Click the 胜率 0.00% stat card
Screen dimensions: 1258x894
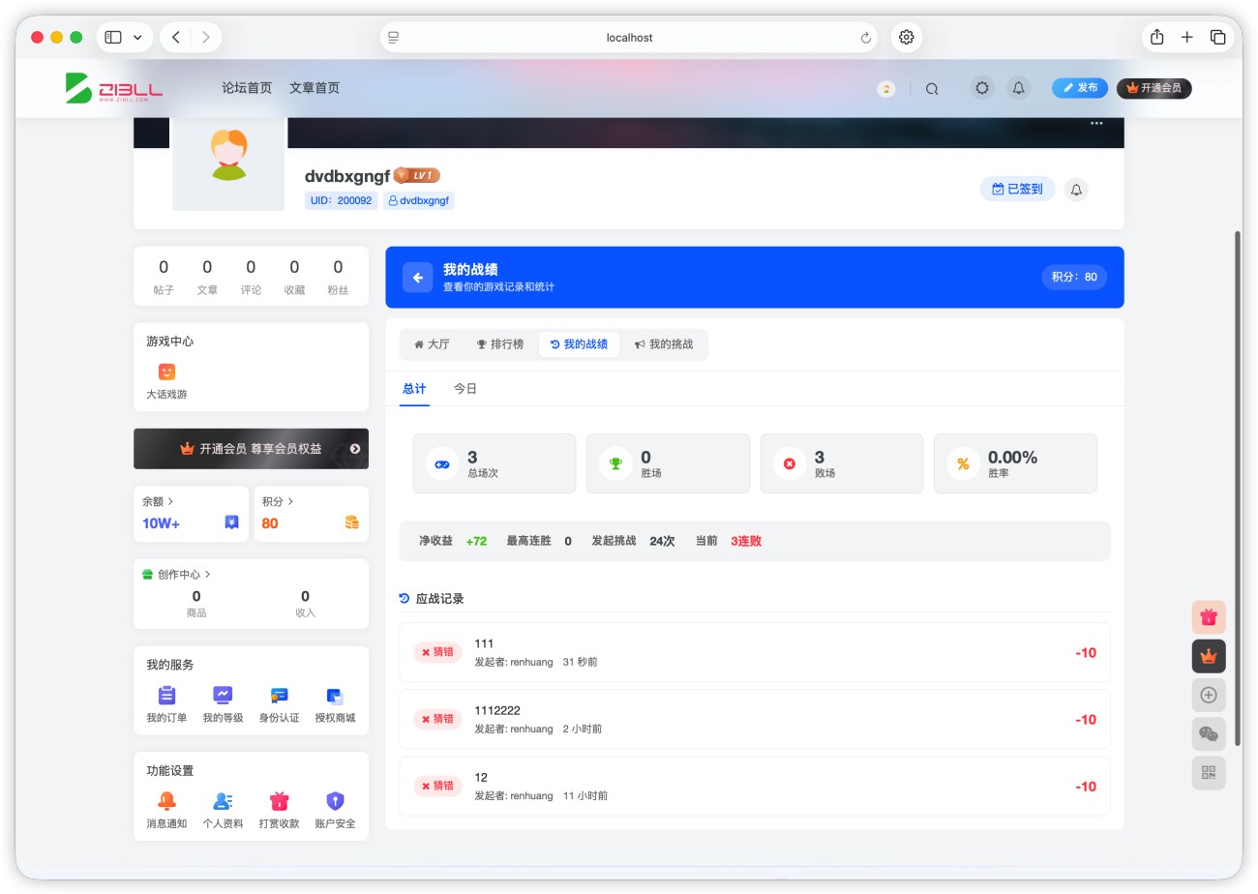tap(1015, 463)
